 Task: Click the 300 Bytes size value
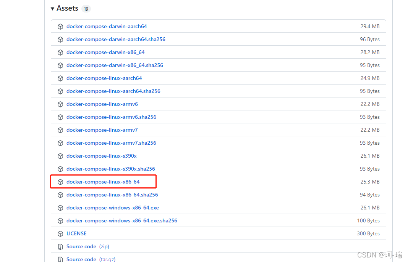(368, 234)
